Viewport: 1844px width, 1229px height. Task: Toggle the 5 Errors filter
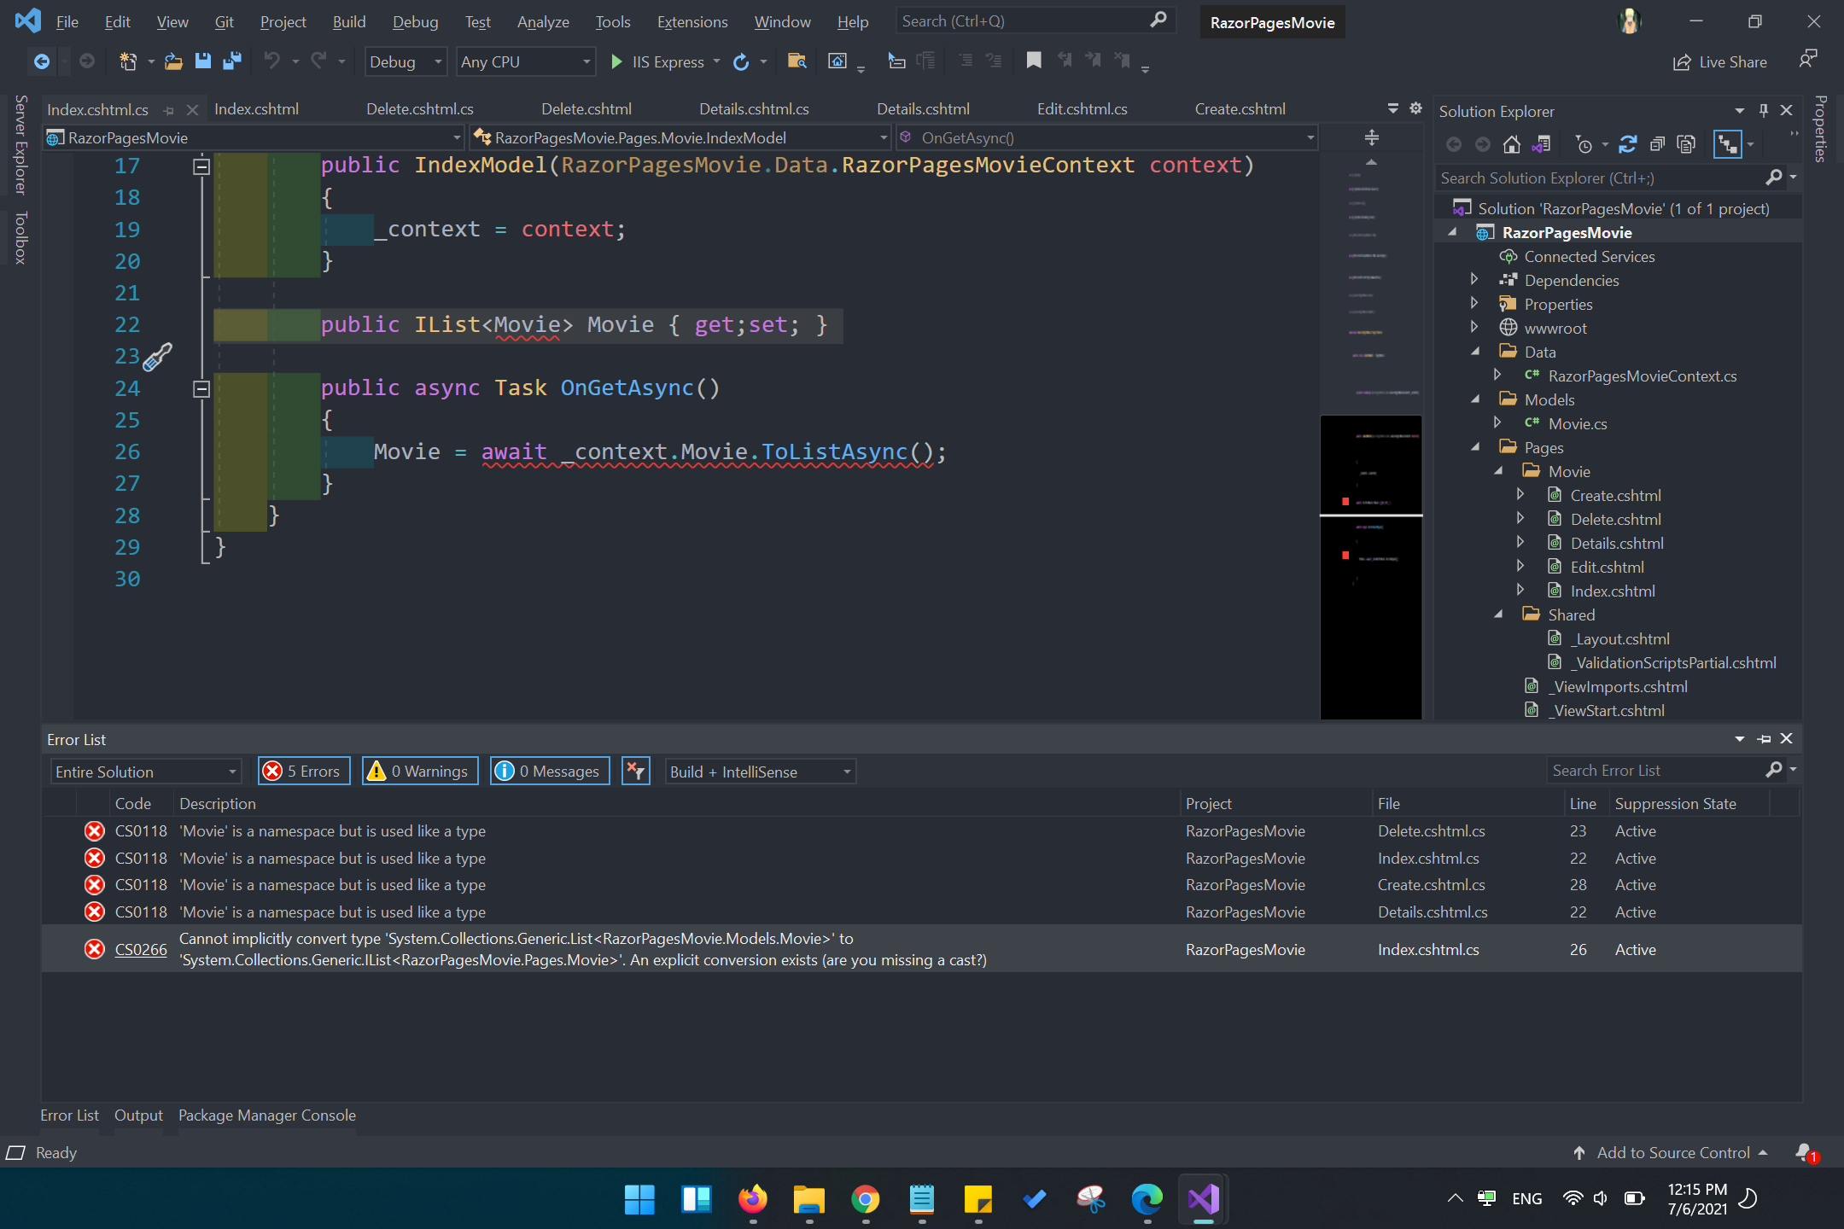pos(303,771)
